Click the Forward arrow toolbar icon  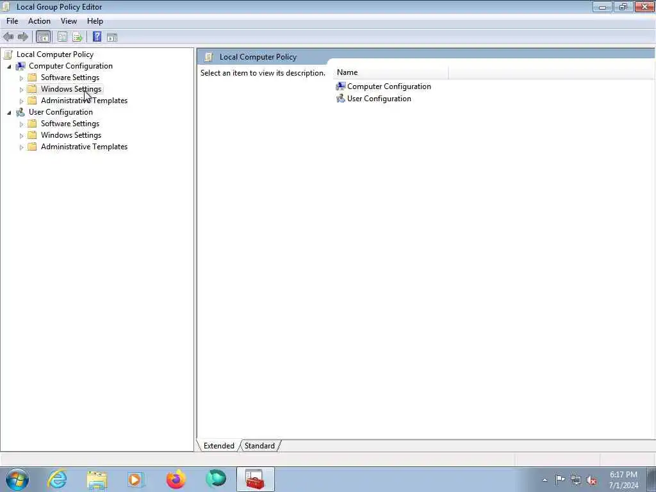[22, 37]
